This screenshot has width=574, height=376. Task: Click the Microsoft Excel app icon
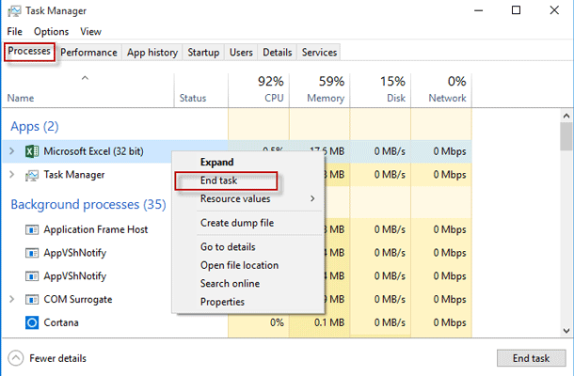click(31, 150)
